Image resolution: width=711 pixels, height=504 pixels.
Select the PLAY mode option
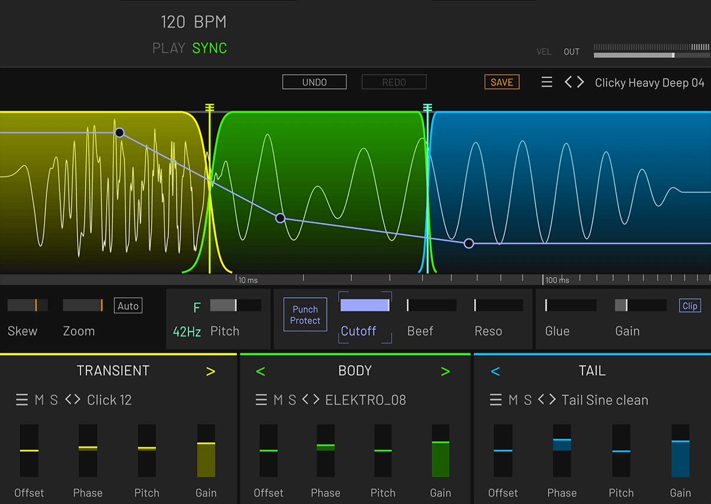coord(169,49)
